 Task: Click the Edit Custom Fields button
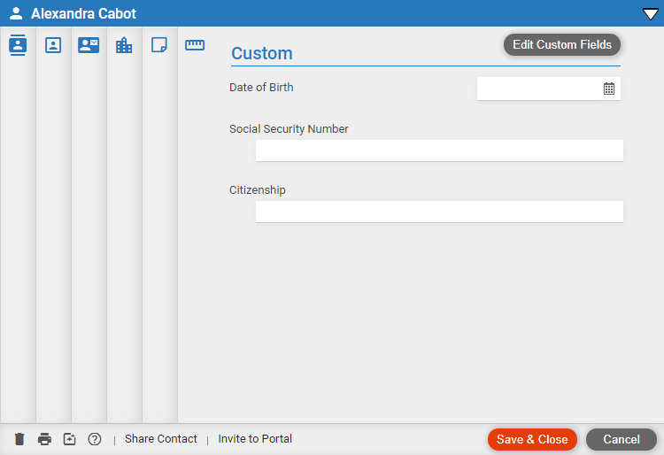562,44
